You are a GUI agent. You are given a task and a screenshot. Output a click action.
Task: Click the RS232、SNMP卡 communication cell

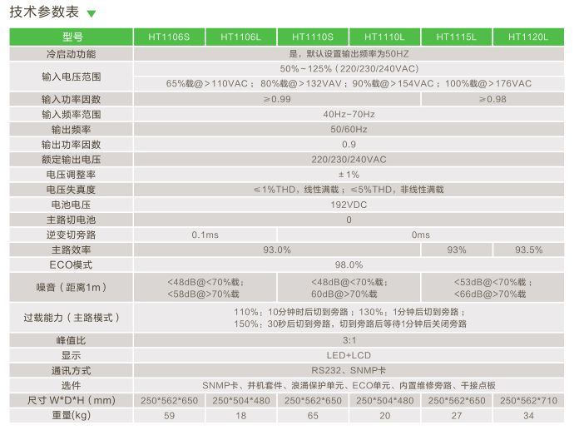pos(349,370)
